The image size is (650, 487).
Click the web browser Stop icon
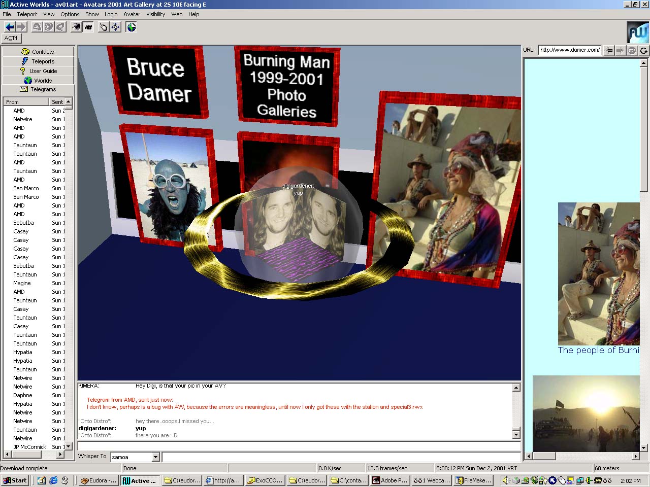pyautogui.click(x=632, y=50)
